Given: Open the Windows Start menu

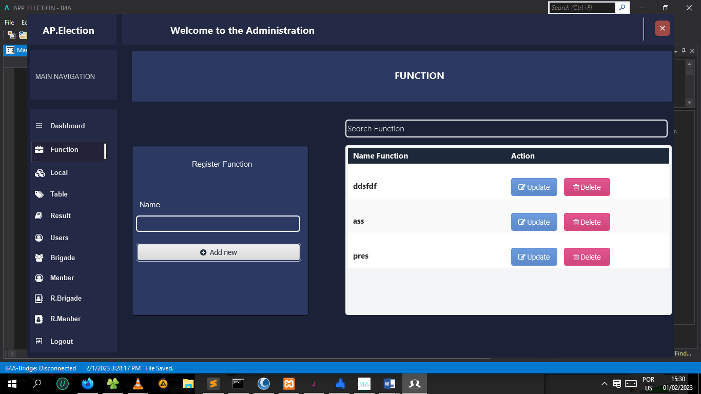Looking at the screenshot, I should click(12, 383).
